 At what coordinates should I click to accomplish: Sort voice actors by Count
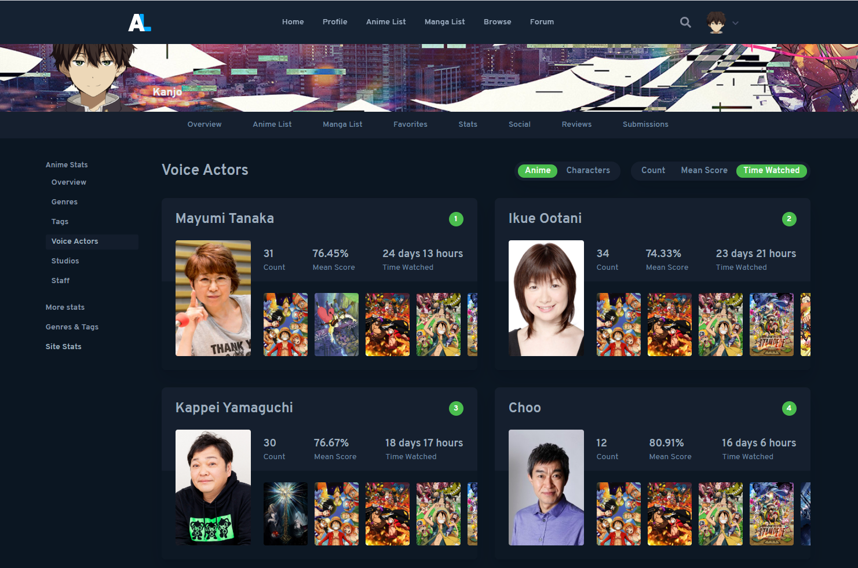pyautogui.click(x=653, y=170)
